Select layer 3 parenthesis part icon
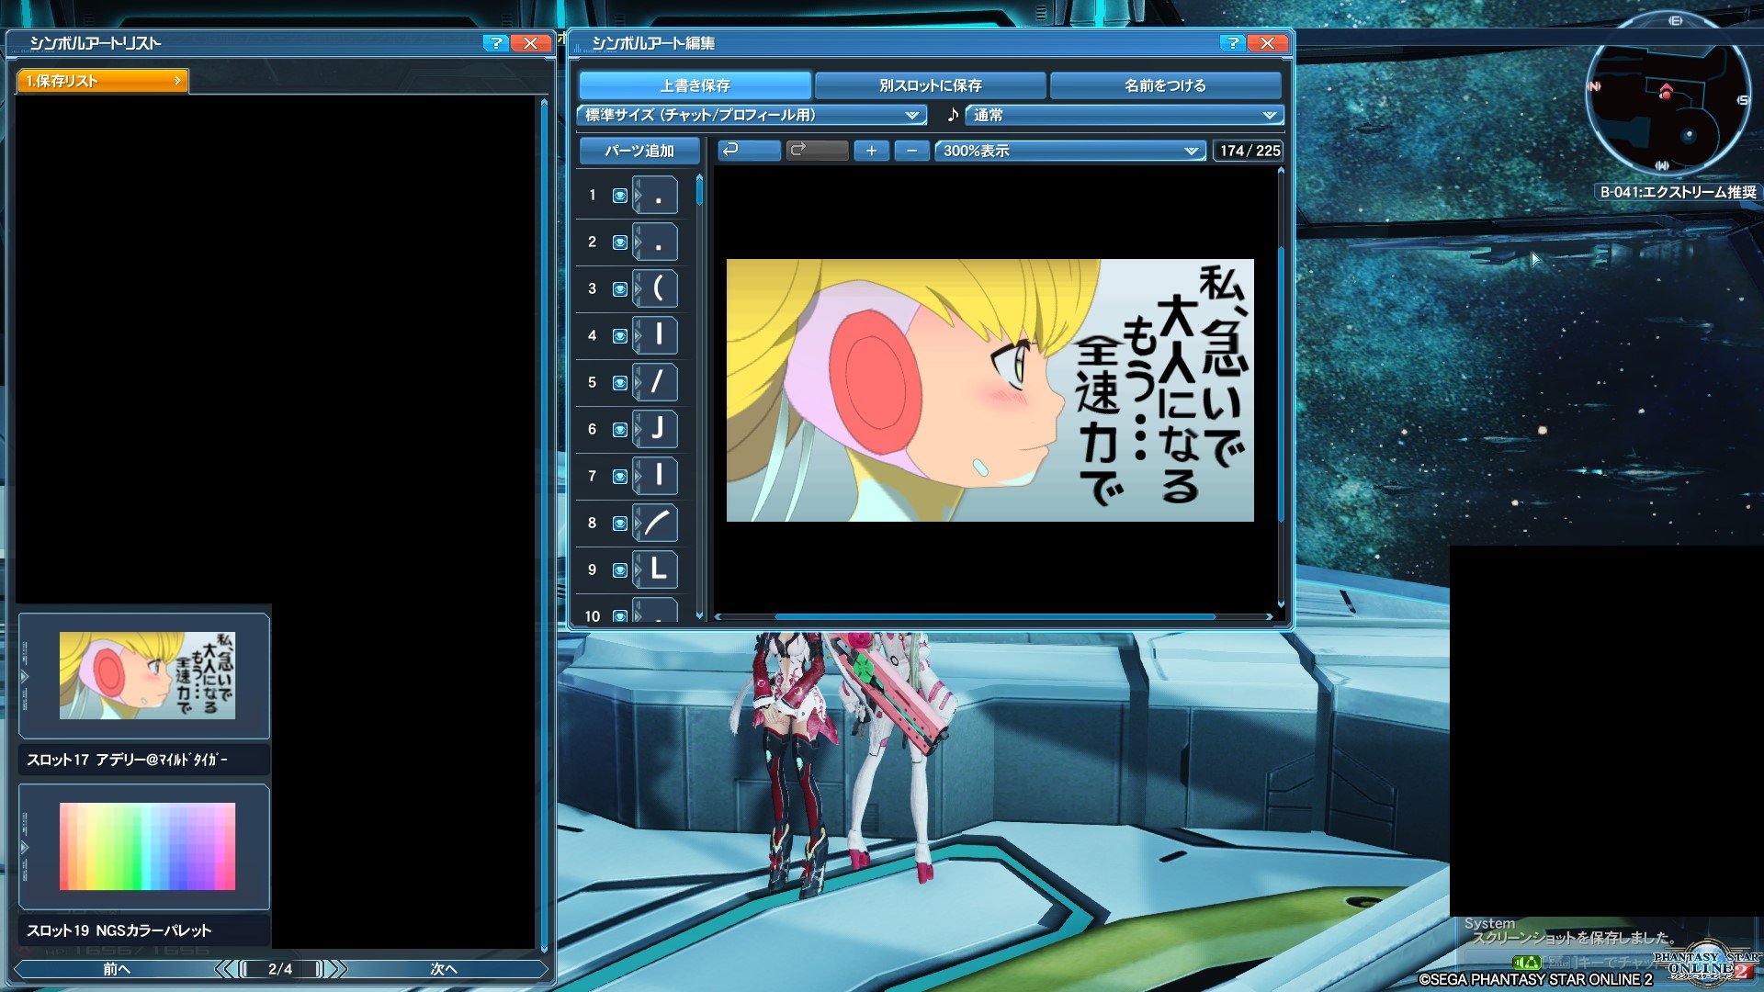Image resolution: width=1764 pixels, height=992 pixels. coord(657,289)
